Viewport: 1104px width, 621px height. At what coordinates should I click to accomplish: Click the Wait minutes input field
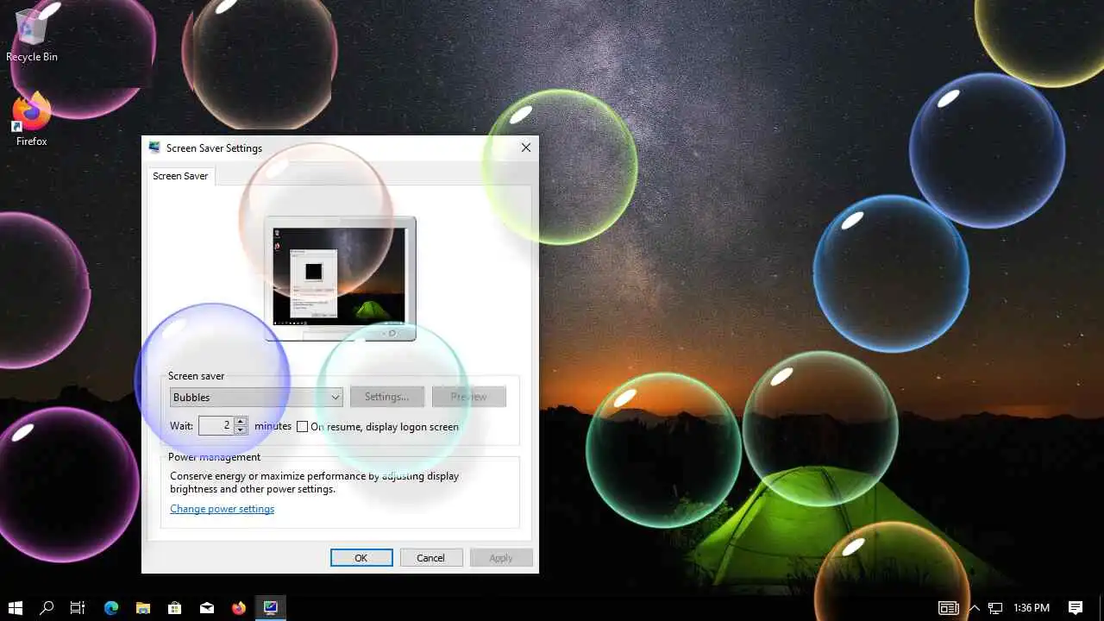coord(216,425)
